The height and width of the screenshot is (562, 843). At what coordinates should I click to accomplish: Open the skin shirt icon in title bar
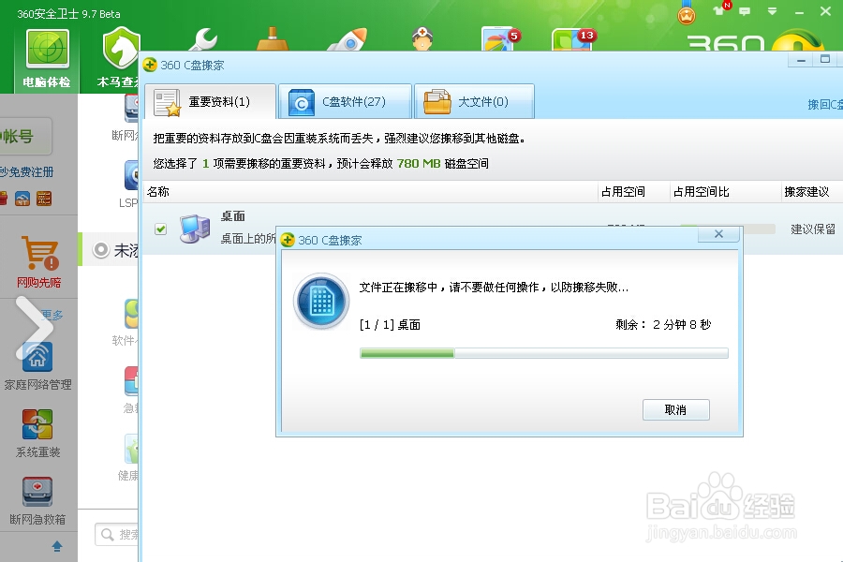pyautogui.click(x=719, y=10)
